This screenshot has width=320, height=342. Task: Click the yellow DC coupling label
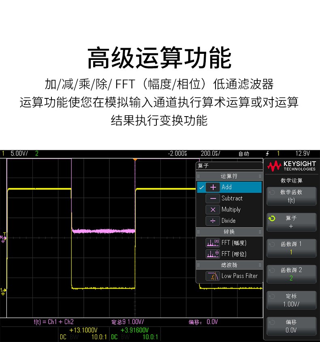click(x=63, y=337)
